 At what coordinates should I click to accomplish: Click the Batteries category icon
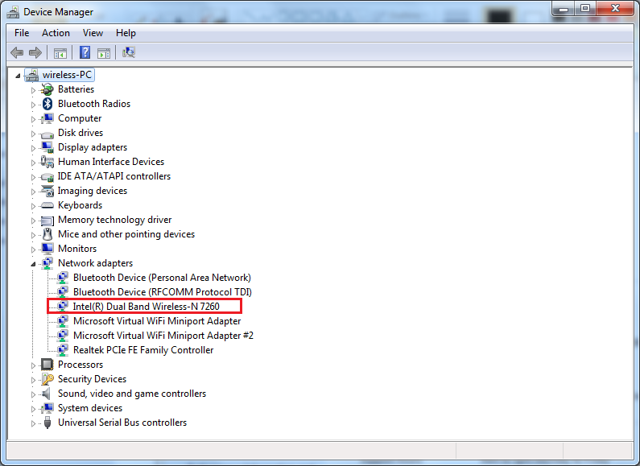click(47, 89)
